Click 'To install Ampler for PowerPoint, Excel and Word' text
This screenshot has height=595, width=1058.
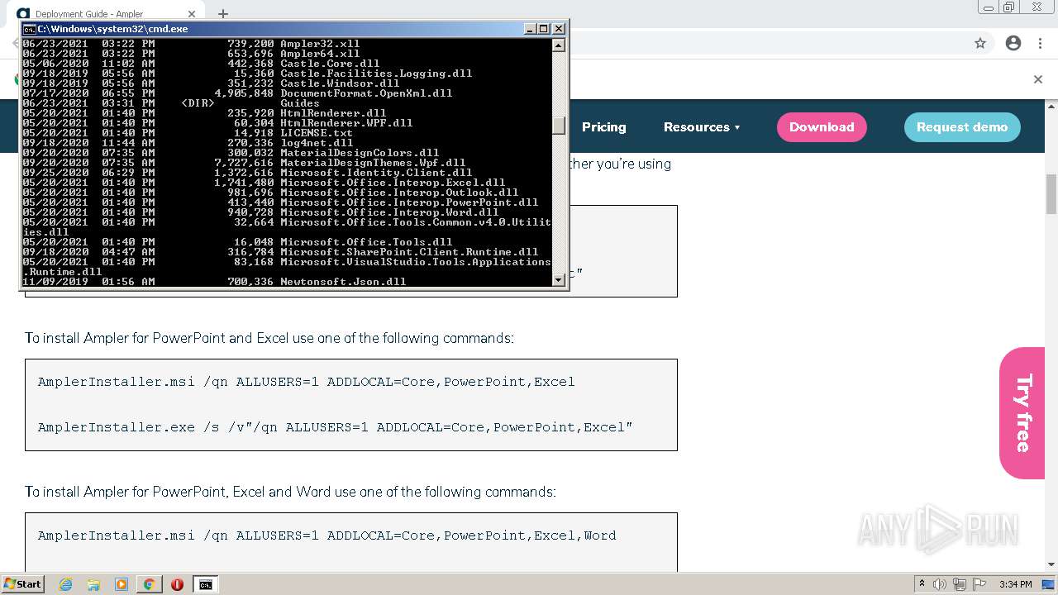[290, 492]
